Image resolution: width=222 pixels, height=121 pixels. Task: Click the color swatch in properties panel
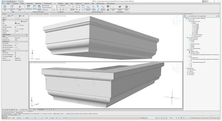pos(15,23)
